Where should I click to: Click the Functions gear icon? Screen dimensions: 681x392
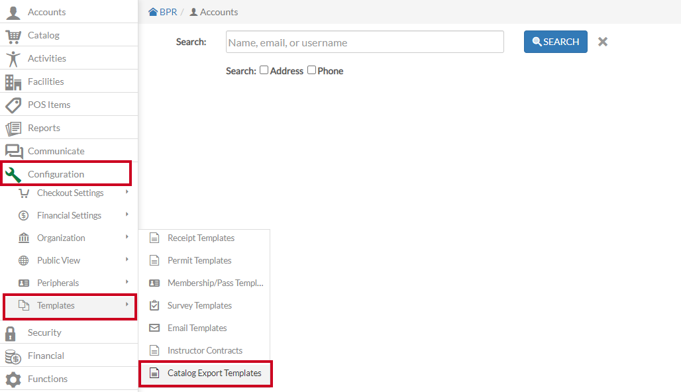13,379
